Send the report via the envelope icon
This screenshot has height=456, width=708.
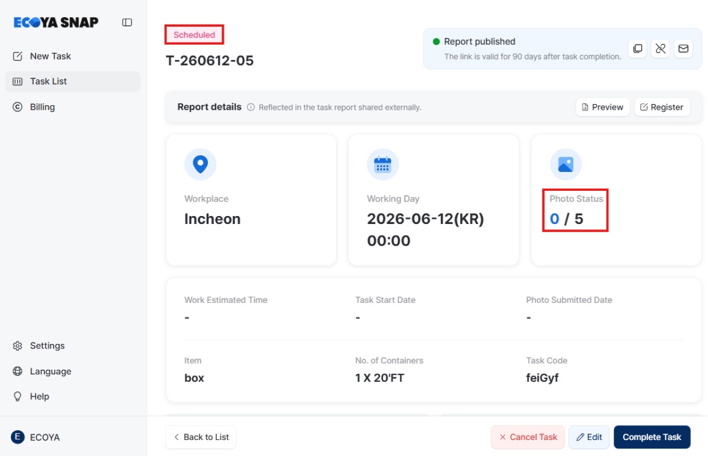(x=683, y=49)
